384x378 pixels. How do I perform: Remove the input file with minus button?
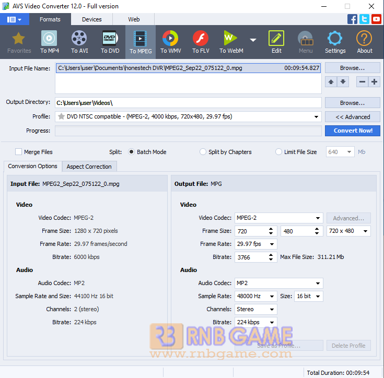coord(362,82)
